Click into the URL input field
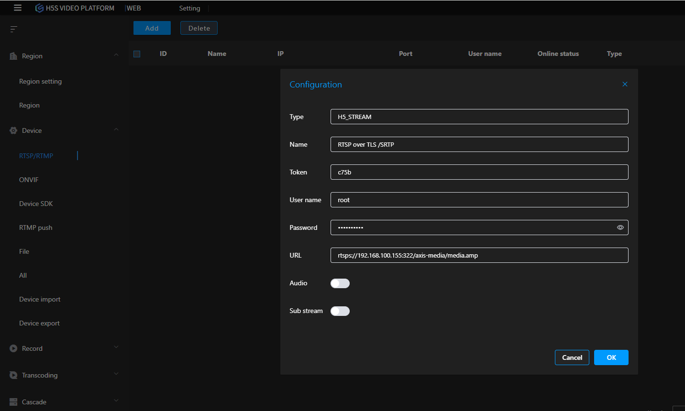 point(479,255)
